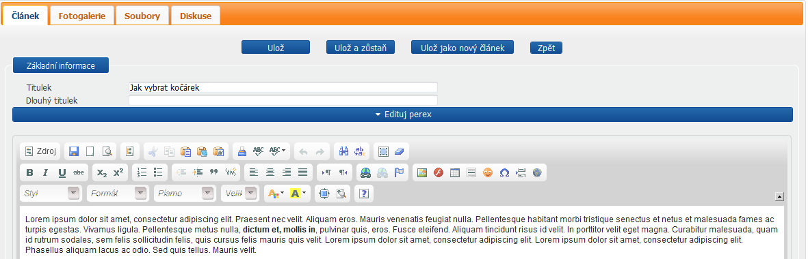Expand the Edituj perex bar

(402, 115)
